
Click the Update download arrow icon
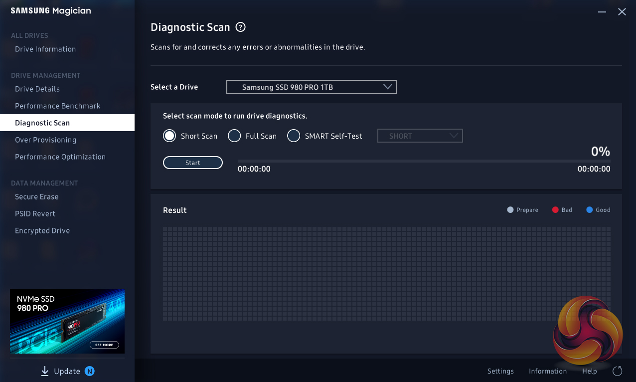(45, 371)
